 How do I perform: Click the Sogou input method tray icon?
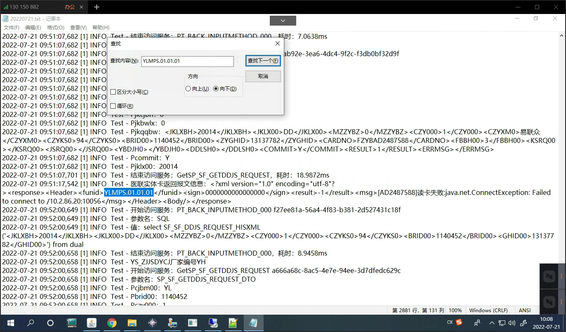(x=459, y=322)
